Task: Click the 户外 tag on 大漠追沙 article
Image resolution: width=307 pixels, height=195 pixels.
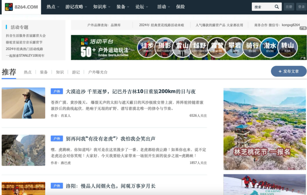Action: click(x=57, y=91)
